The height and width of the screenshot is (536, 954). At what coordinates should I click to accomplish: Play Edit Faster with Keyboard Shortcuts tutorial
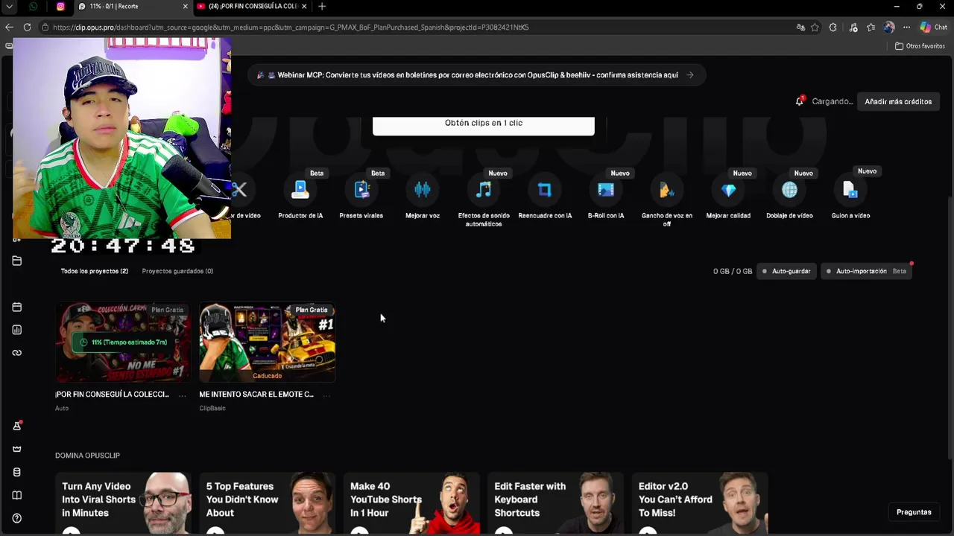point(555,503)
